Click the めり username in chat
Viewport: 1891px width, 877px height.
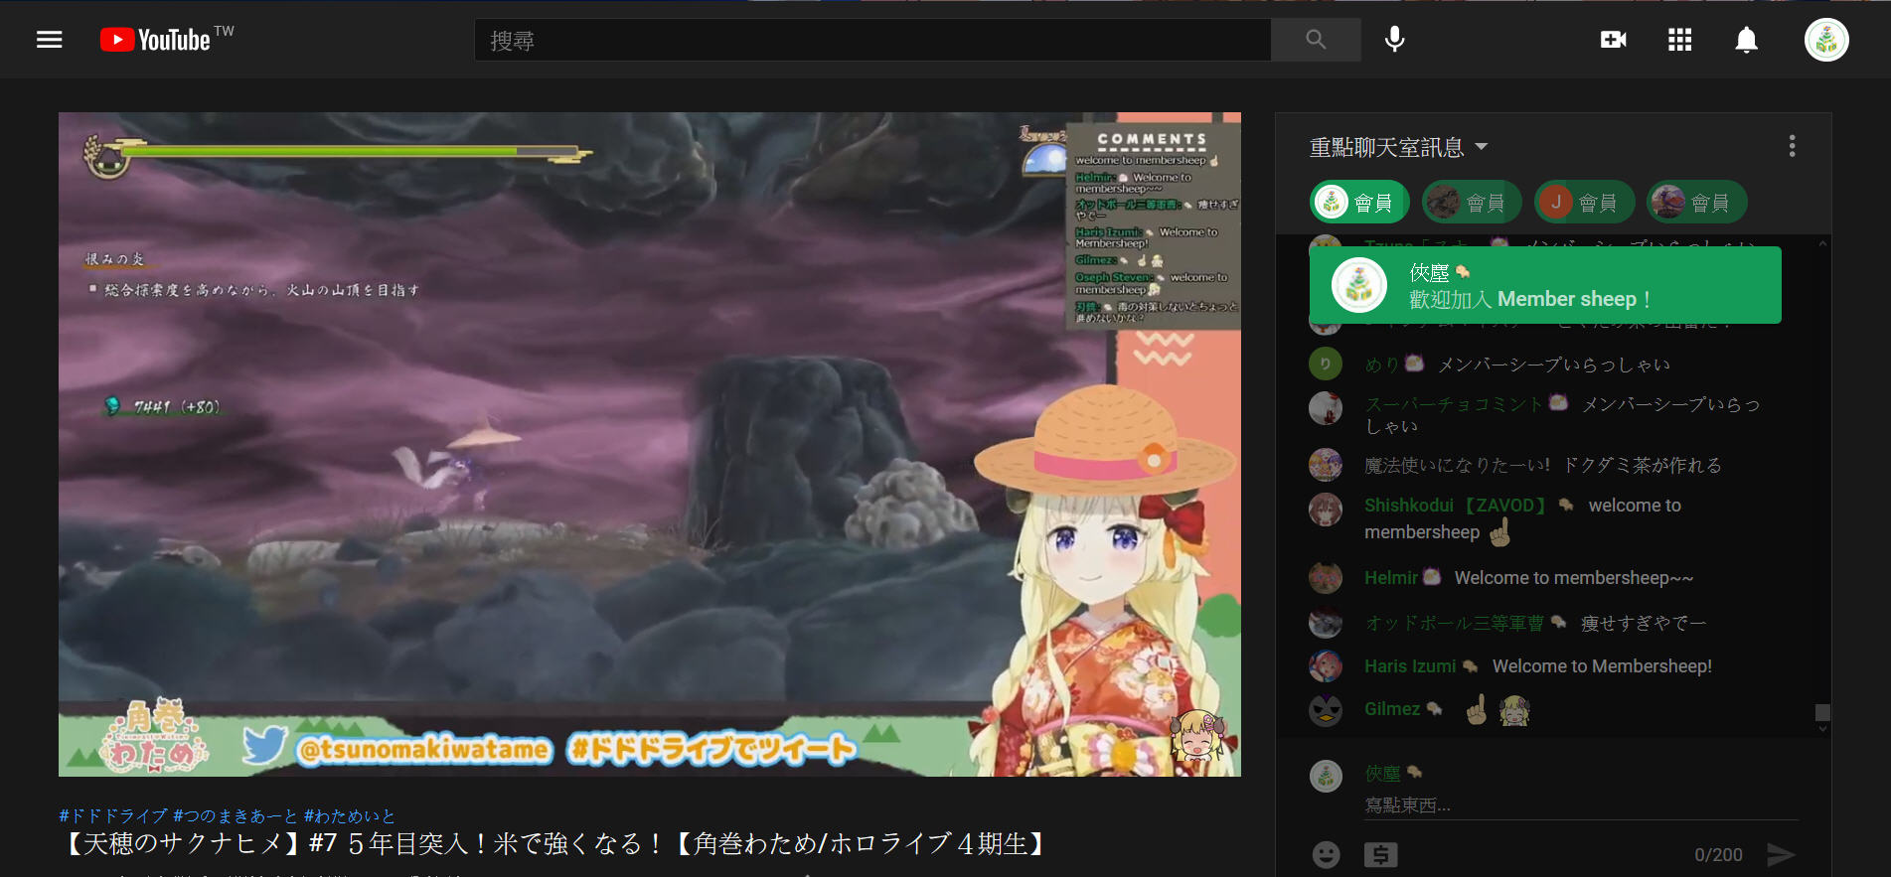[1382, 365]
